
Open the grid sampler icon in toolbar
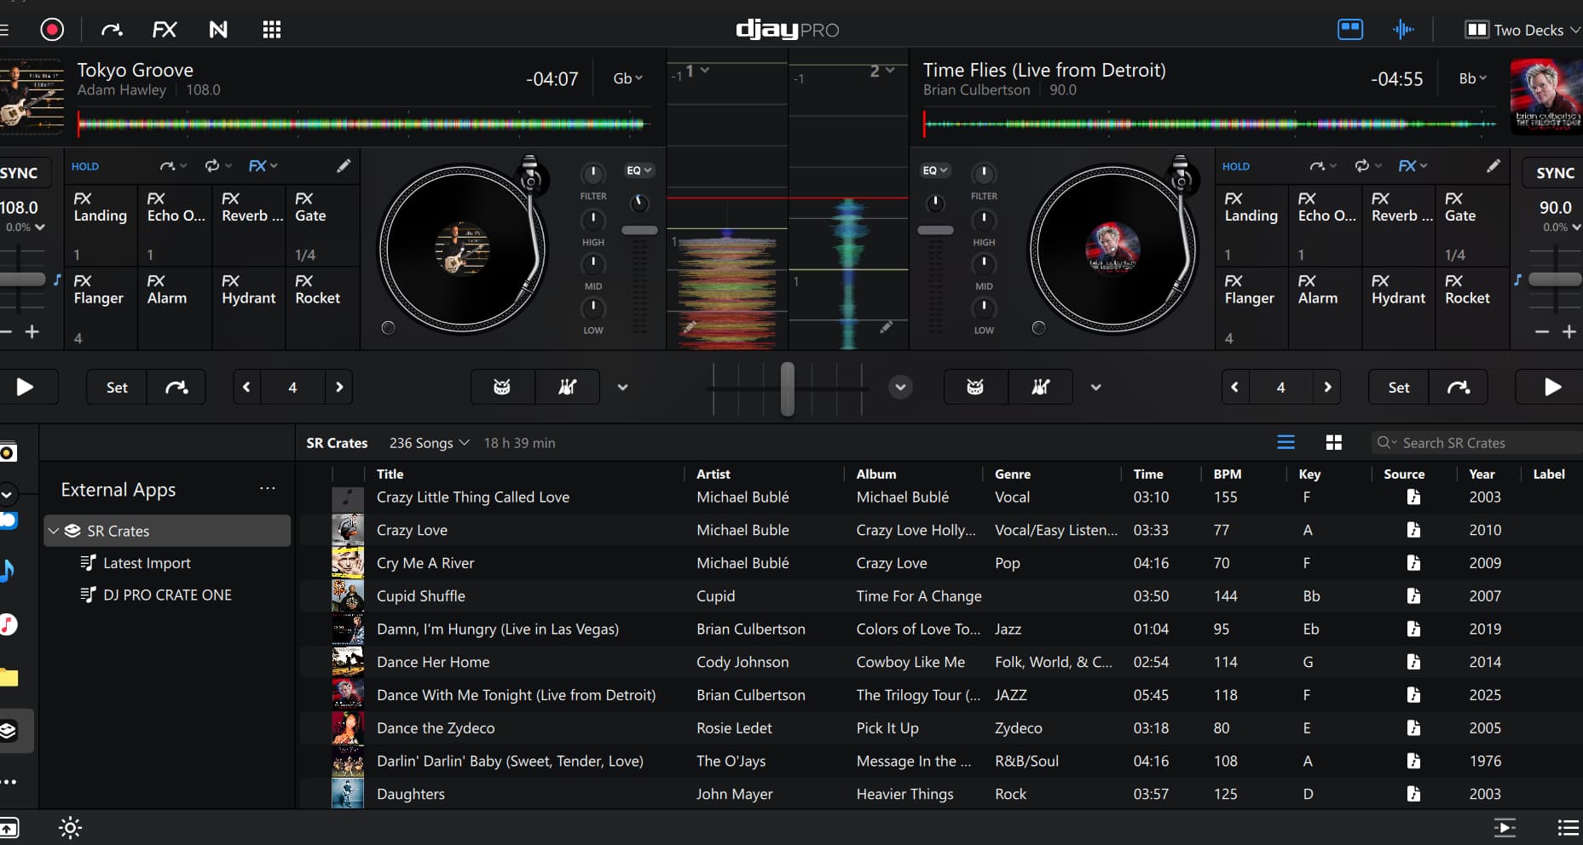(272, 30)
